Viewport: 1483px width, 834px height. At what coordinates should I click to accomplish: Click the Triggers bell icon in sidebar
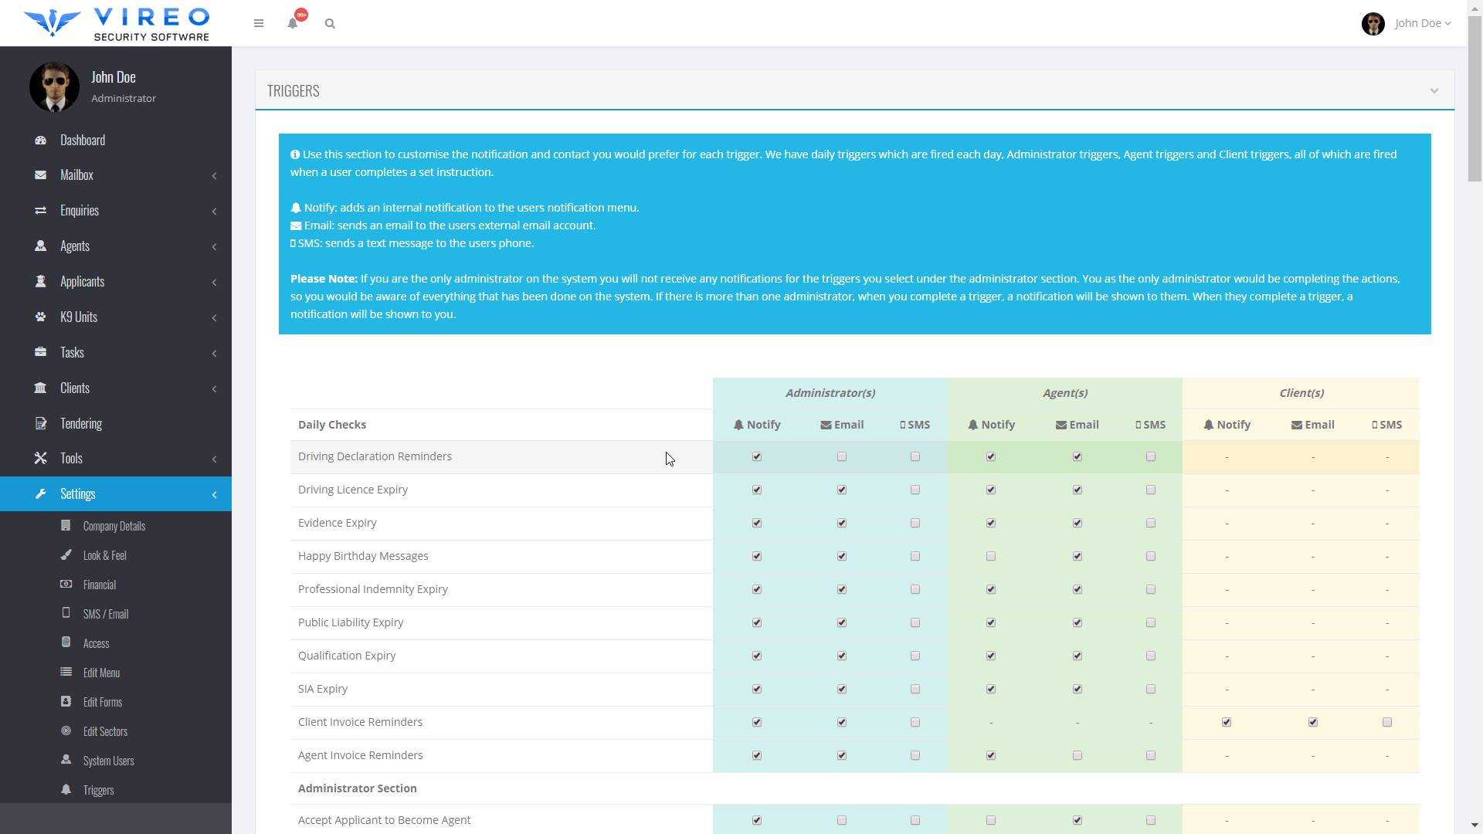pos(66,790)
